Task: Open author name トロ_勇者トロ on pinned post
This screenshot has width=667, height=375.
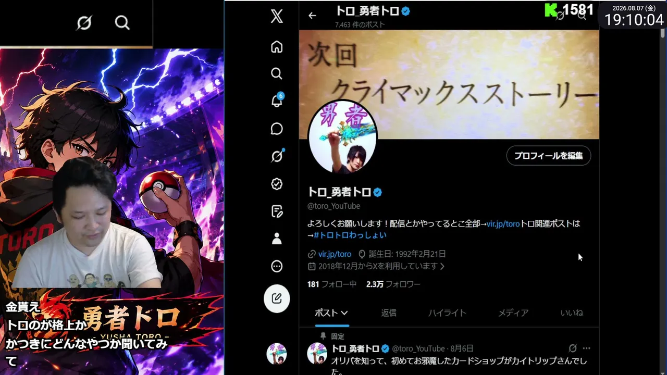Action: [x=355, y=348]
